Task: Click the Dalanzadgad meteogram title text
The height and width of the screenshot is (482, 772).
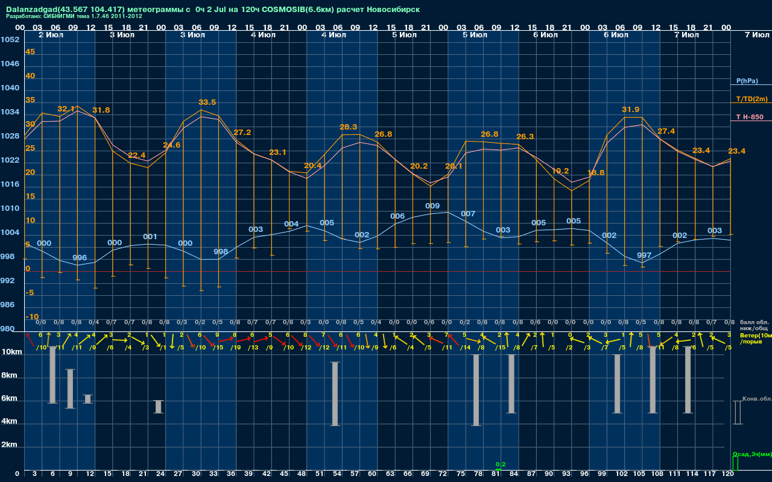Action: click(213, 10)
